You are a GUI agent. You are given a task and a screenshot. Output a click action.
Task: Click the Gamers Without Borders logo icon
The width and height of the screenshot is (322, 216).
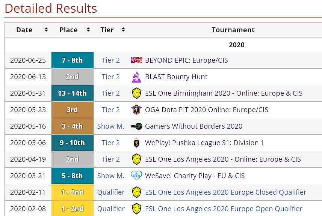click(136, 126)
